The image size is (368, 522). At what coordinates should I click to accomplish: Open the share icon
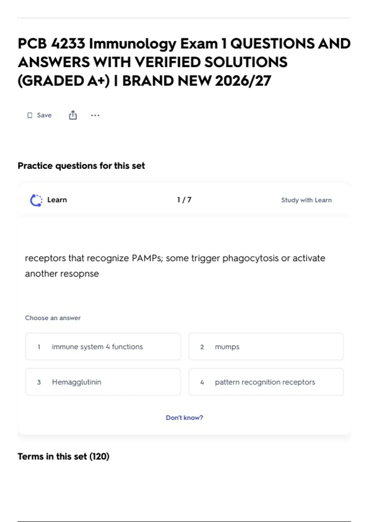click(x=73, y=115)
